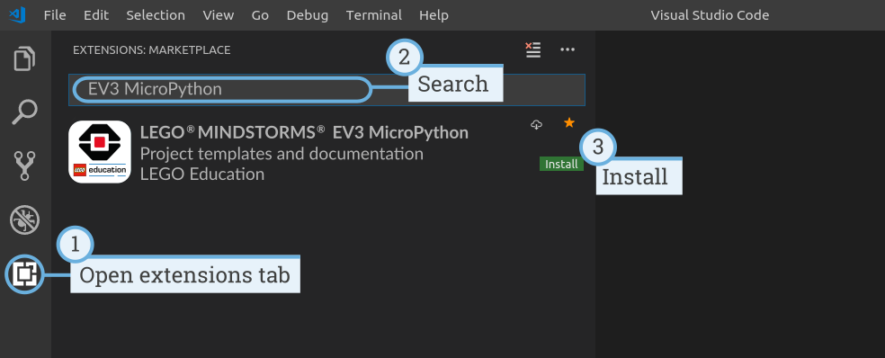
Task: Click the orange rating star icon
Action: point(569,122)
